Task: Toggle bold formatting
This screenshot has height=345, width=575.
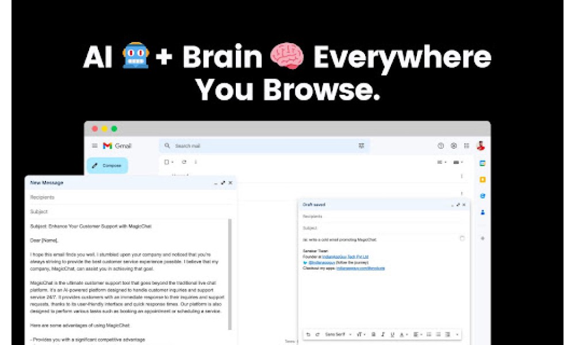Action: pos(373,335)
